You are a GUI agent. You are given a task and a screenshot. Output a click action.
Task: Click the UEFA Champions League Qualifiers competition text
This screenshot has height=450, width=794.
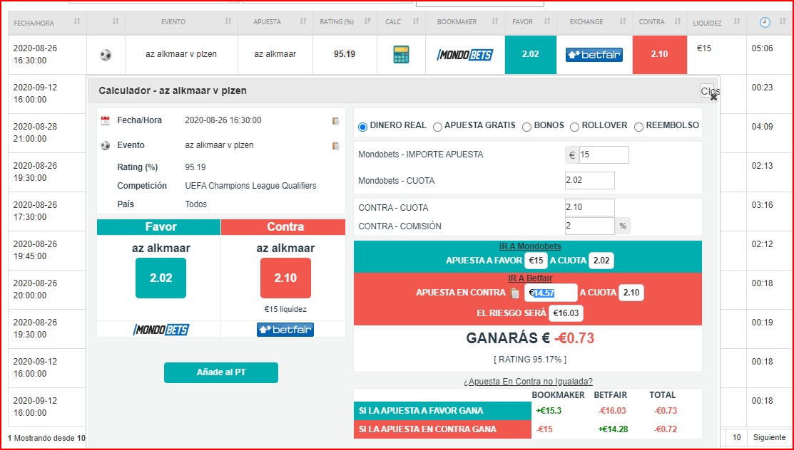point(250,186)
